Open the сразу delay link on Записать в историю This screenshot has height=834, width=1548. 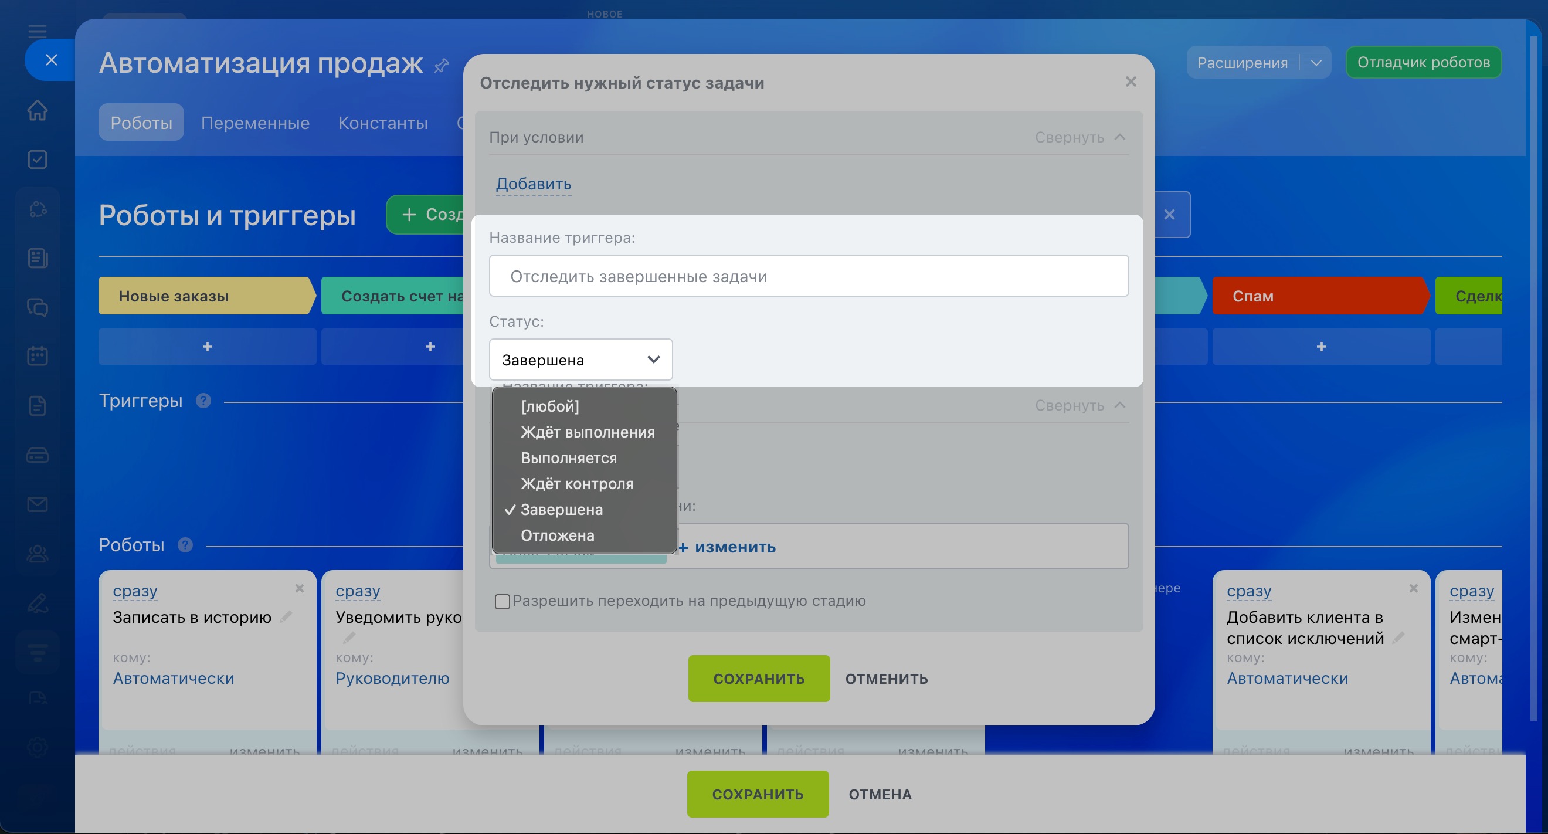click(135, 591)
